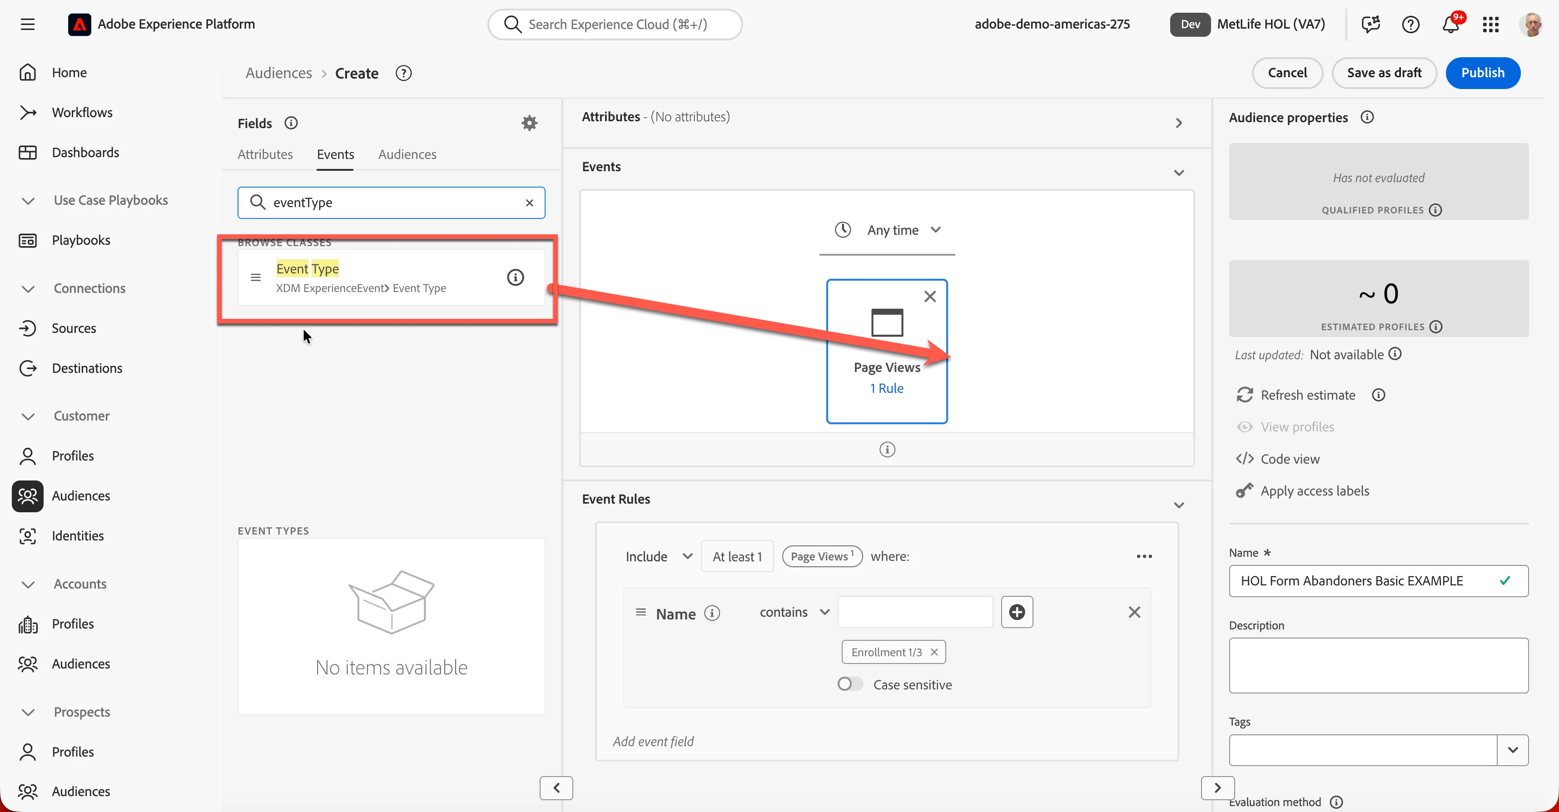Screen dimensions: 1559x812
Task: Click the Description text area
Action: [1378, 665]
